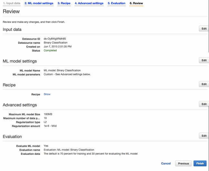Jump to the 5. Evaluation step
209x171 pixels.
click(x=116, y=3)
